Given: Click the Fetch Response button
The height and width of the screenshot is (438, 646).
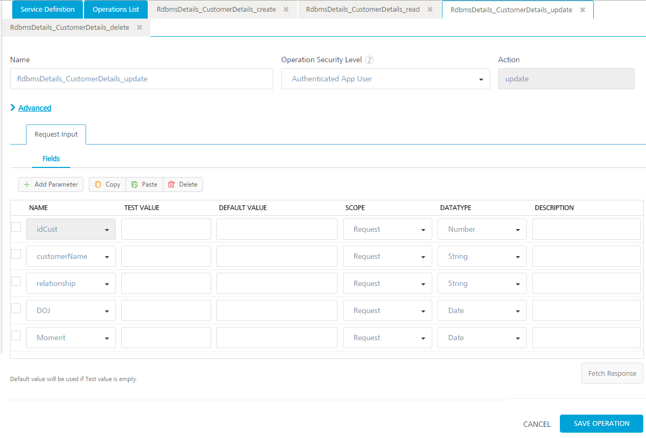Looking at the screenshot, I should [612, 373].
